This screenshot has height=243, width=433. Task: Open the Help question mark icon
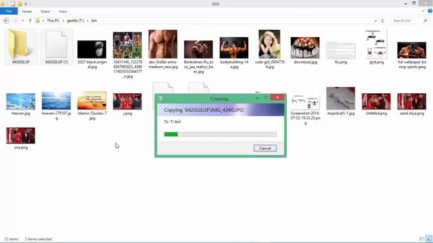[x=430, y=11]
